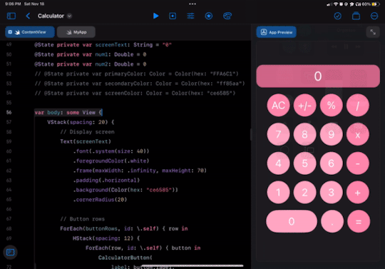Click the stop/record square icon
Image resolution: width=385 pixels, height=269 pixels.
click(173, 16)
